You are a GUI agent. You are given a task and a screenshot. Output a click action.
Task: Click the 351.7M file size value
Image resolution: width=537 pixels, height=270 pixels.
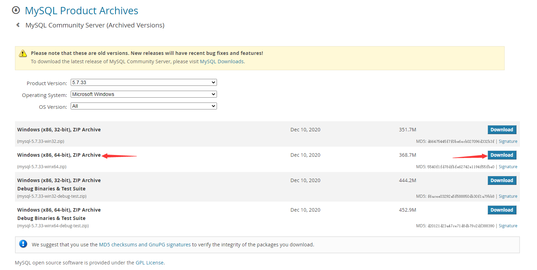tap(407, 130)
